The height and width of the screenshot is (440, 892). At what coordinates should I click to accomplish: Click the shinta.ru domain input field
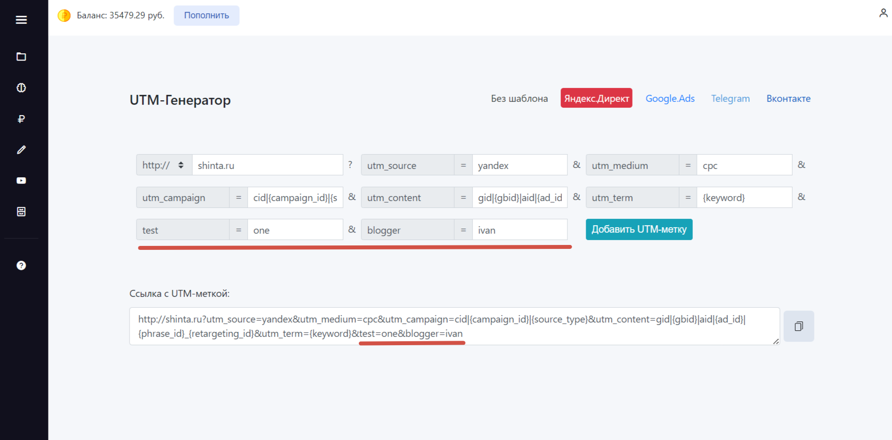(267, 165)
